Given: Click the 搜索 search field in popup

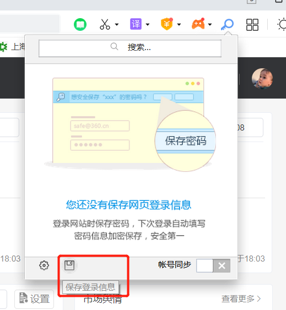Looking at the screenshot, I should click(130, 48).
